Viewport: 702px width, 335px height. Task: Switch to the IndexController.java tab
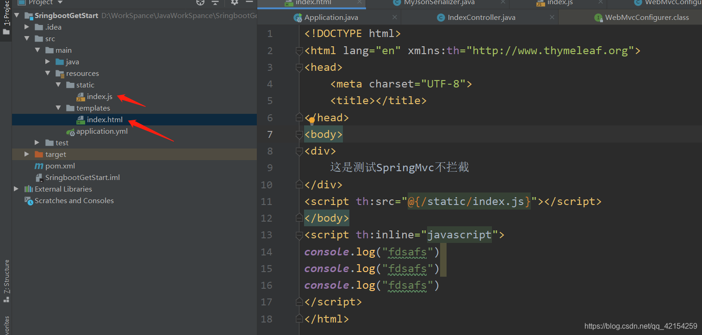click(479, 18)
